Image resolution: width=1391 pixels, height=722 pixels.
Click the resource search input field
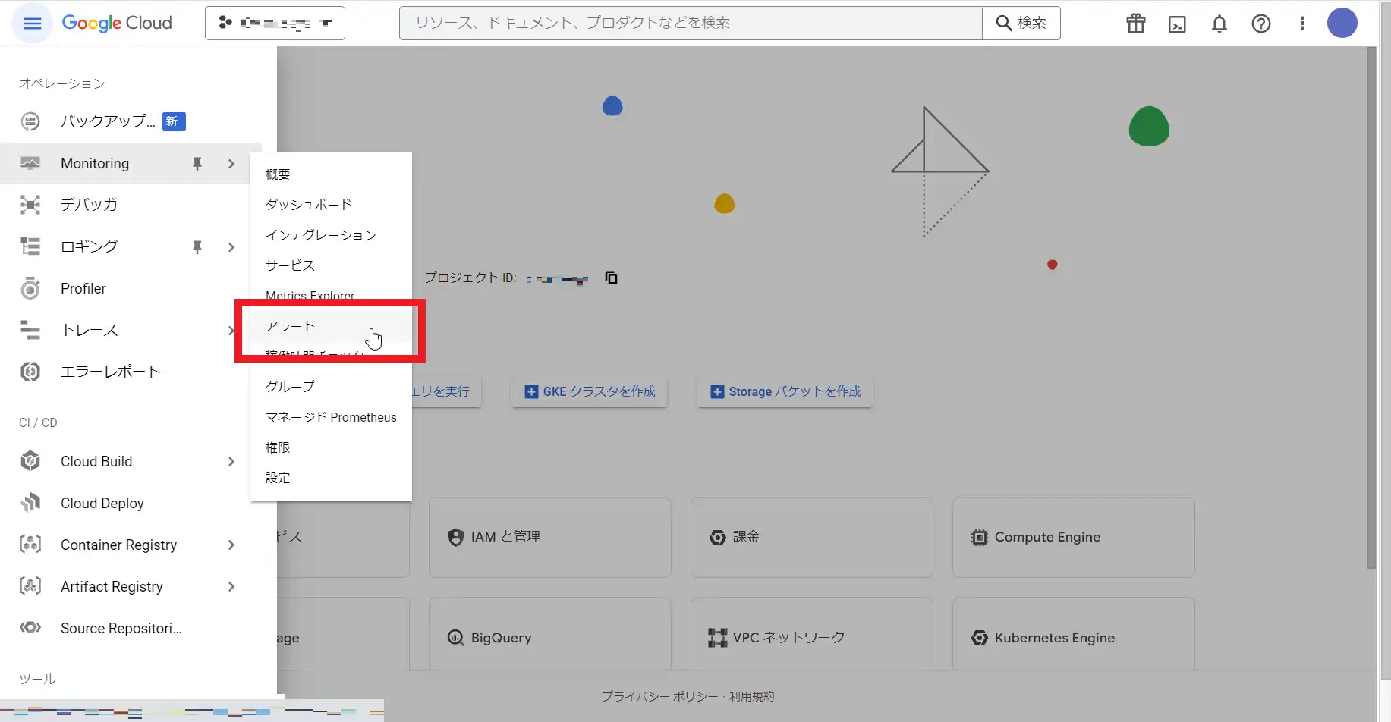tap(691, 23)
